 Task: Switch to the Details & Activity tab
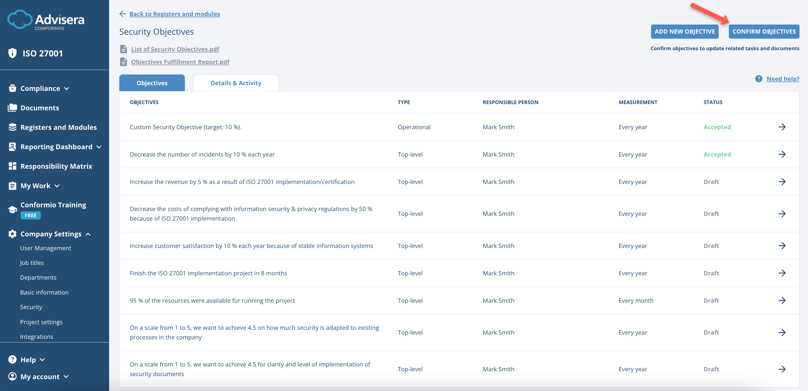click(236, 83)
